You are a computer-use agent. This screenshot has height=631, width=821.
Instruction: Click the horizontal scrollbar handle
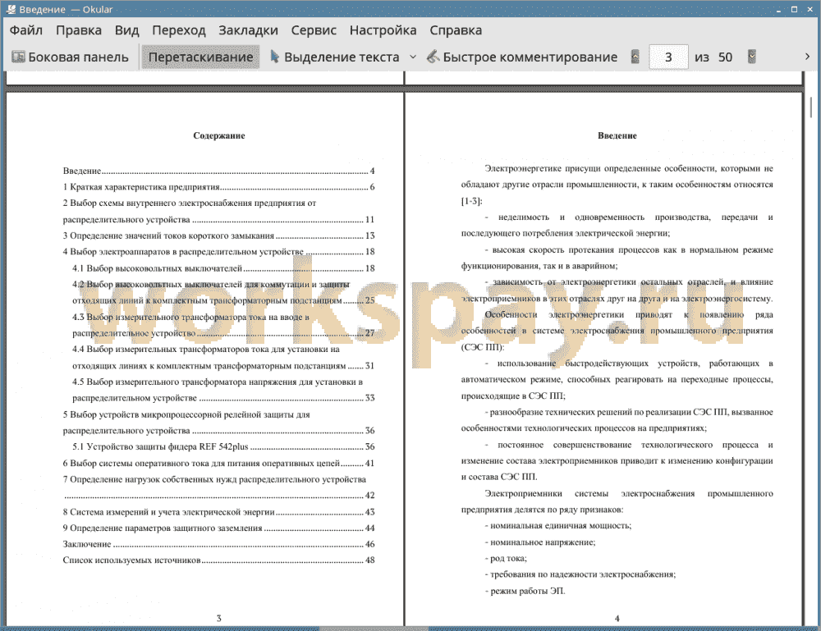(x=374, y=628)
